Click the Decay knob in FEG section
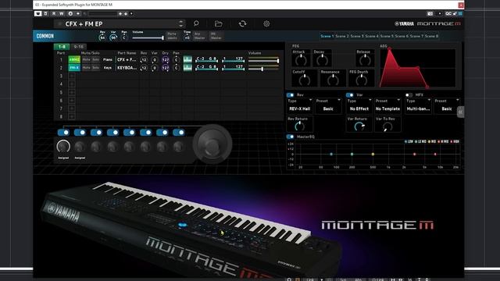The height and width of the screenshot is (281, 500). tap(322, 60)
